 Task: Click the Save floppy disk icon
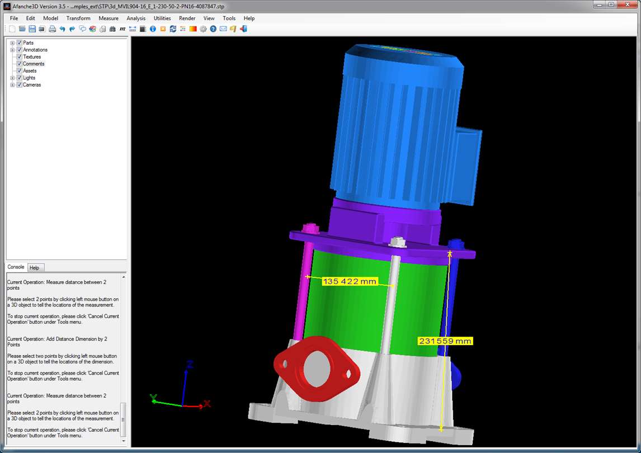click(32, 29)
